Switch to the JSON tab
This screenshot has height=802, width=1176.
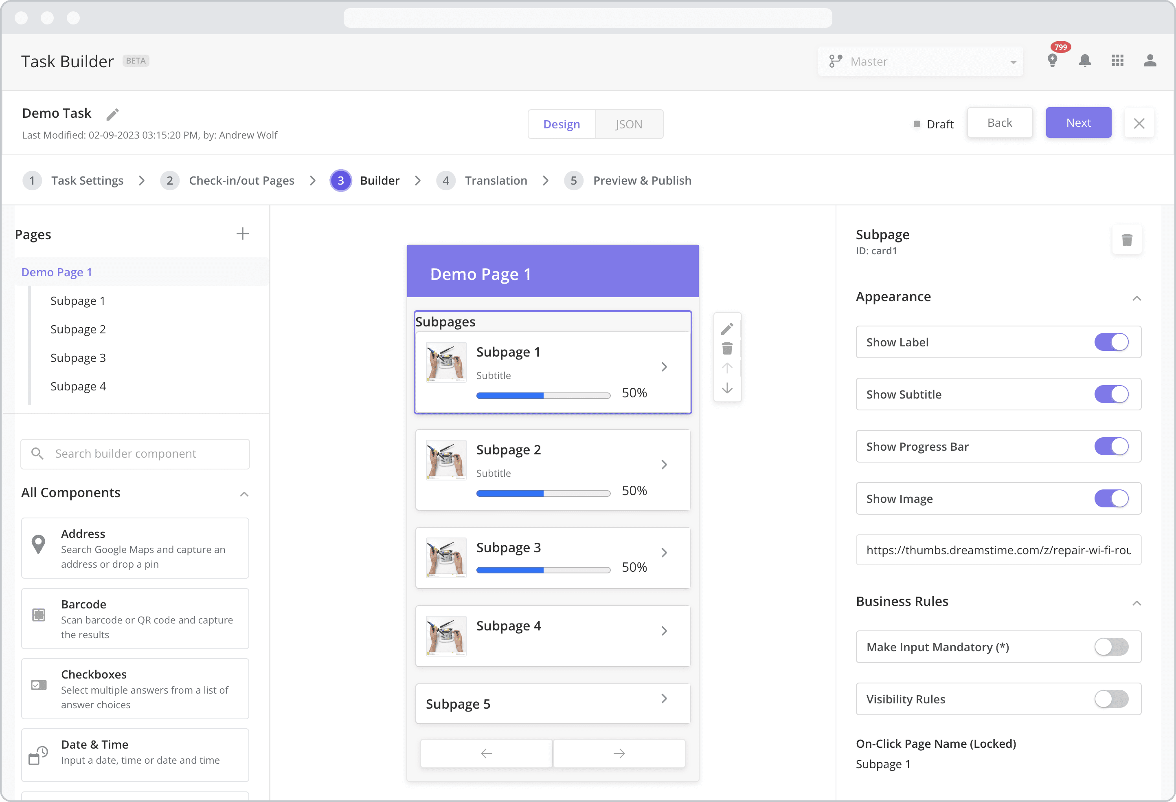pyautogui.click(x=629, y=124)
